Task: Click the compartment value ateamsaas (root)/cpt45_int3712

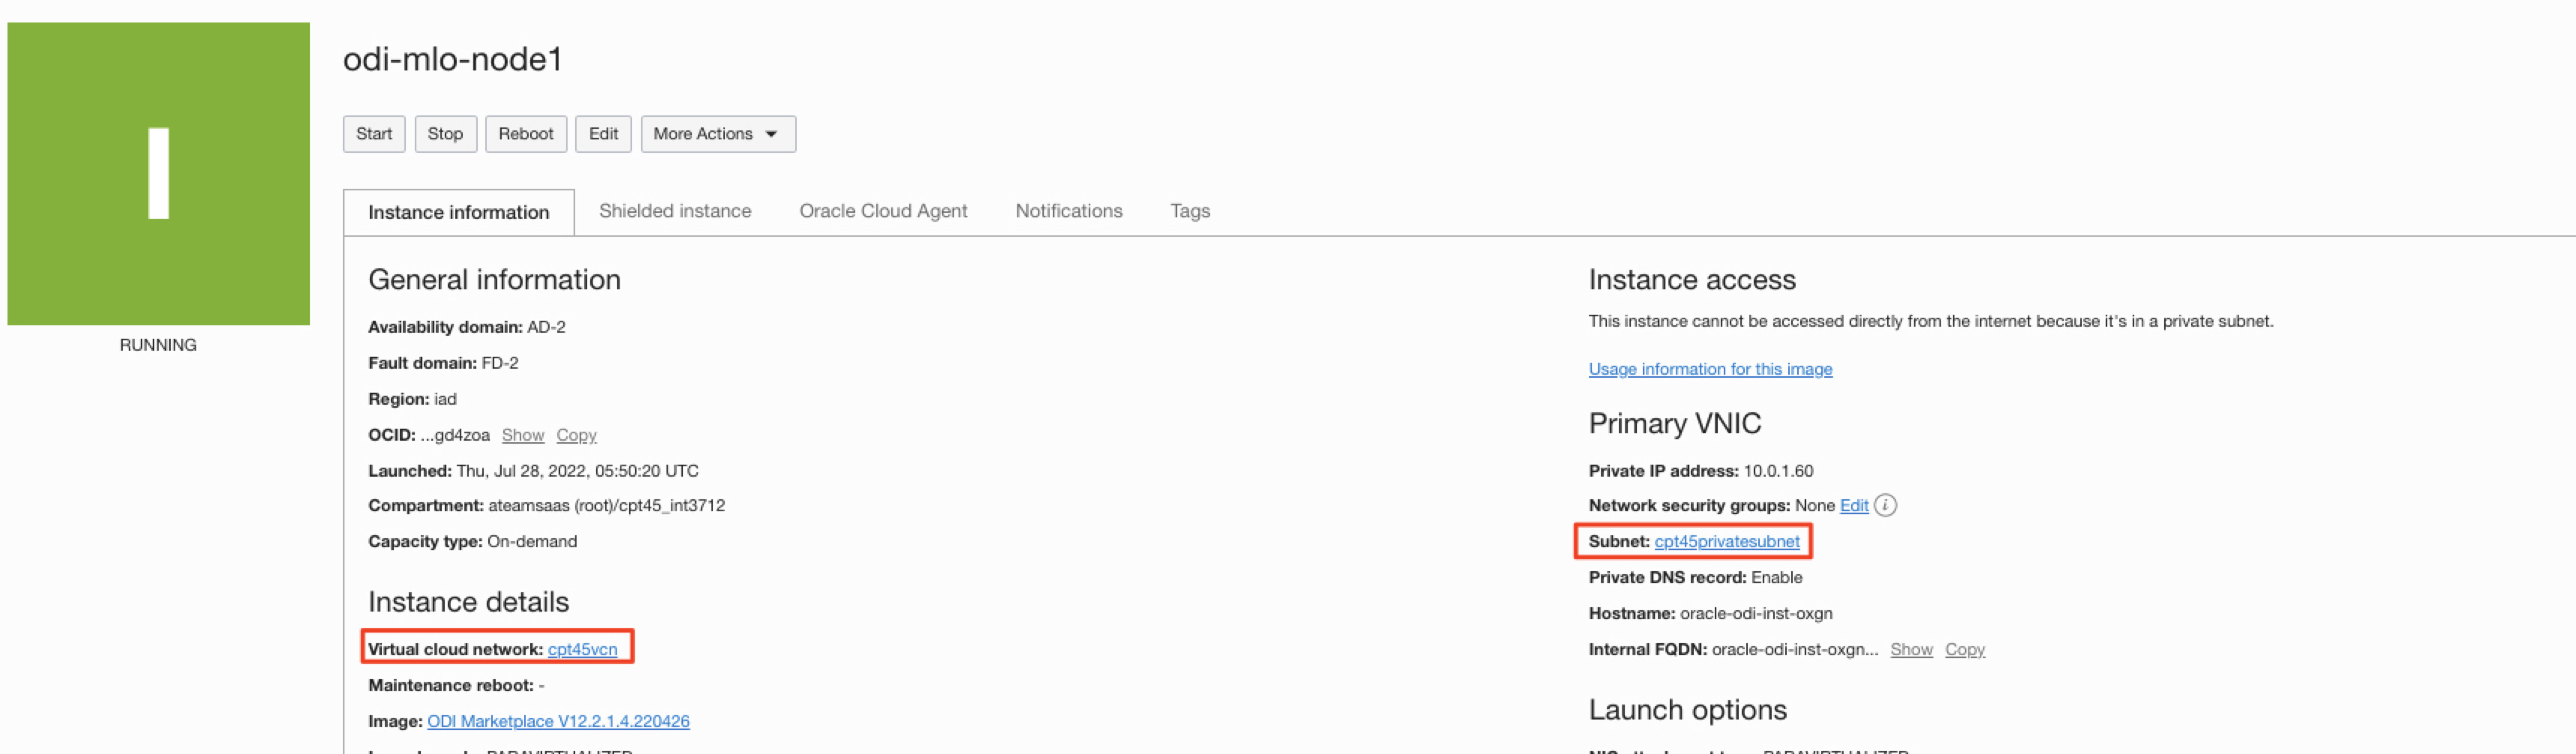Action: point(606,506)
